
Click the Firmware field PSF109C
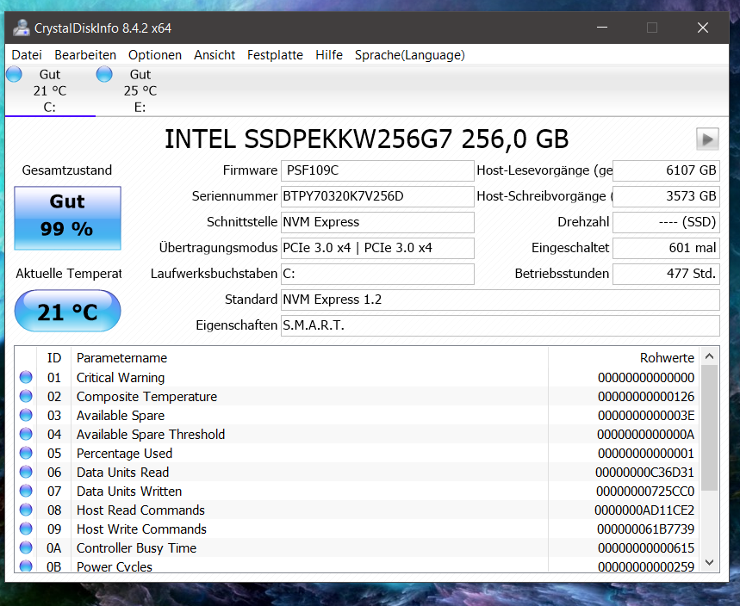coord(377,170)
